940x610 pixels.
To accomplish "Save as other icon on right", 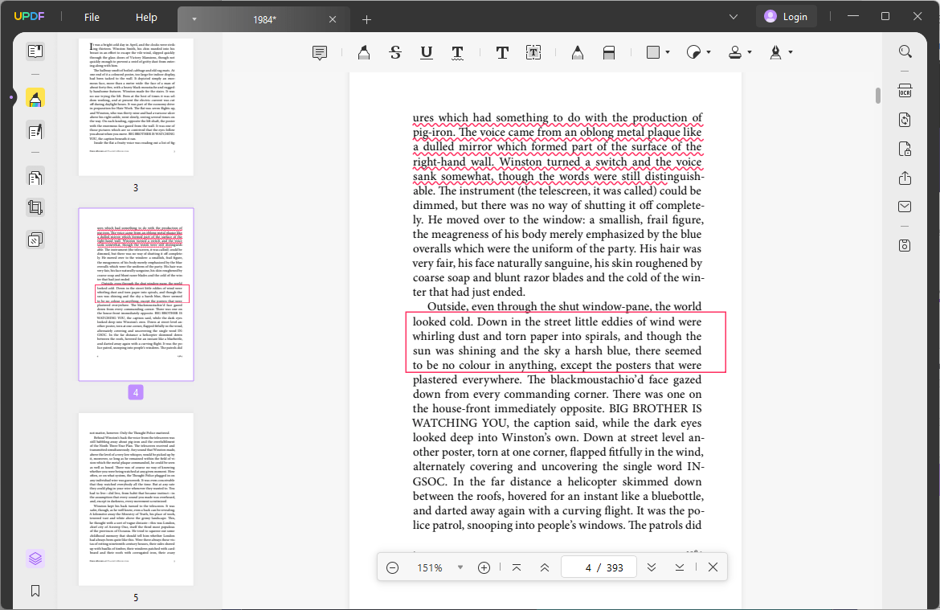I will click(x=905, y=245).
